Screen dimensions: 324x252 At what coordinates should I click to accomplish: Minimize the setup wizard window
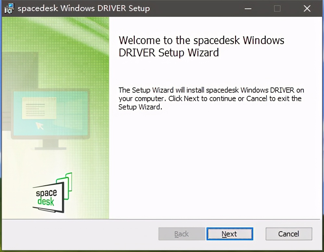(247, 9)
